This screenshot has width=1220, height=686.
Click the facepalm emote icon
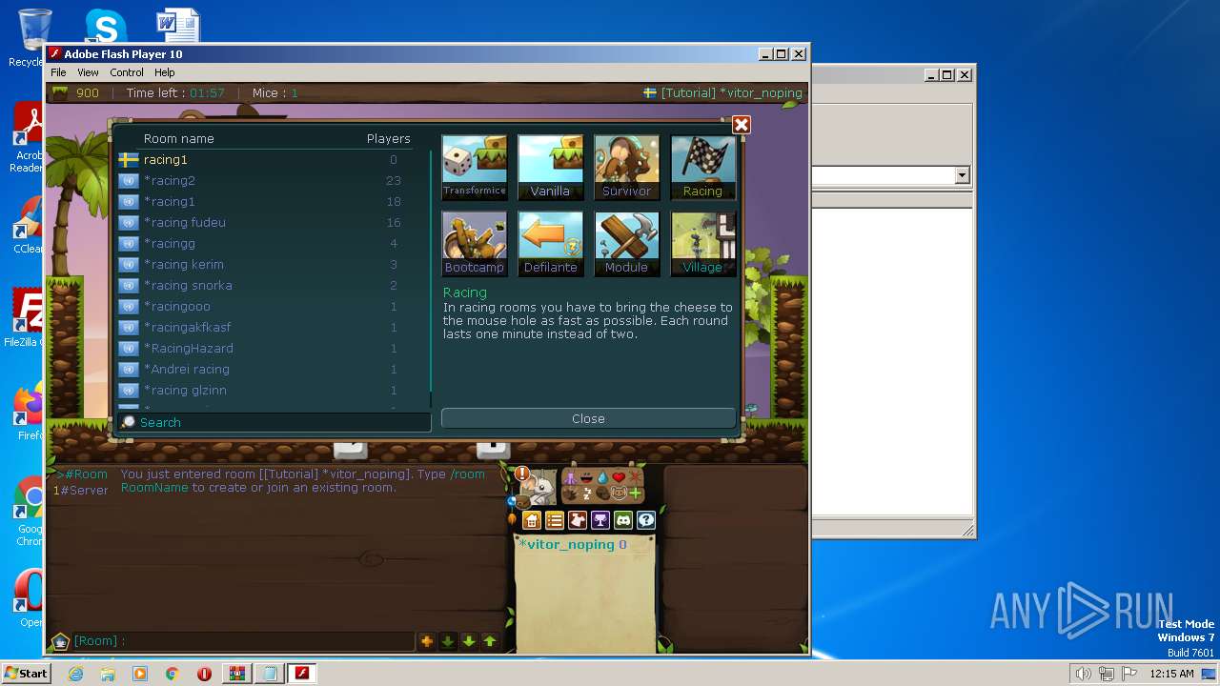(602, 494)
